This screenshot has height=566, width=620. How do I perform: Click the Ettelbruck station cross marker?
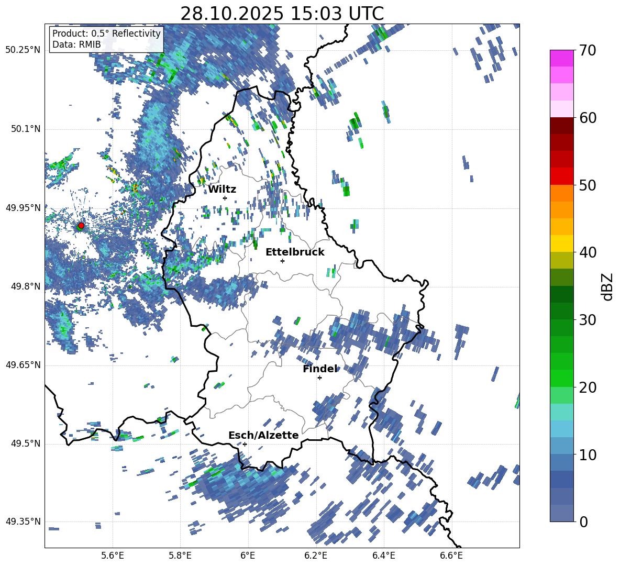pyautogui.click(x=282, y=261)
